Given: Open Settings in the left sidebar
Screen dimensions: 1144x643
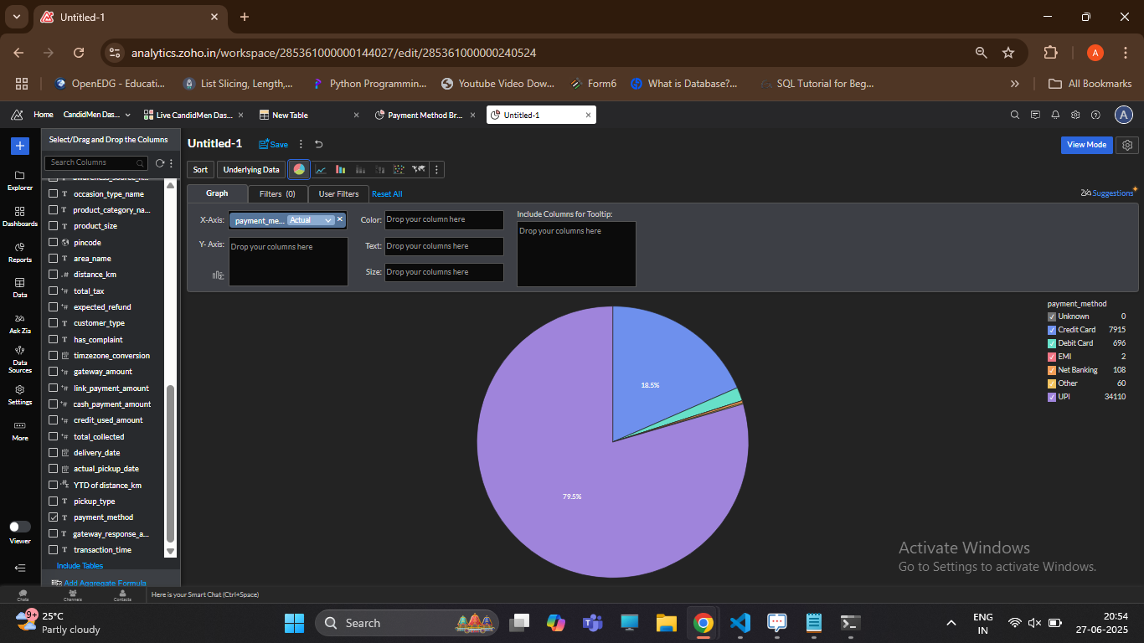Looking at the screenshot, I should tap(20, 394).
